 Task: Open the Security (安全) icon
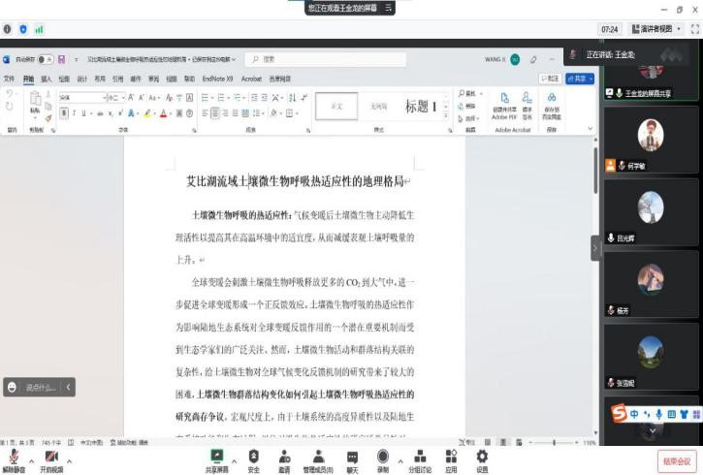tap(253, 456)
